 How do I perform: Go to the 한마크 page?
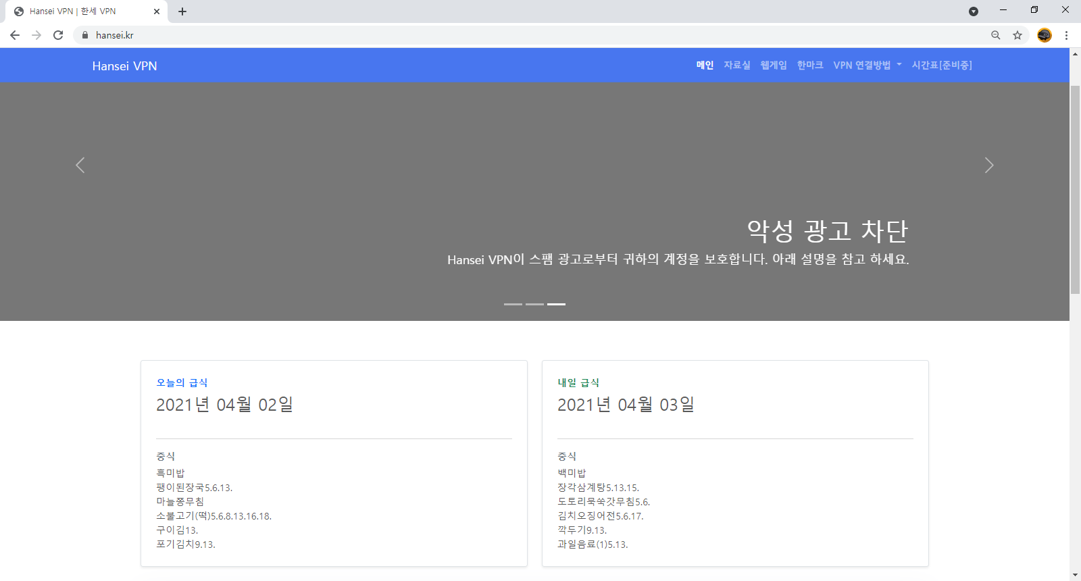tap(809, 66)
